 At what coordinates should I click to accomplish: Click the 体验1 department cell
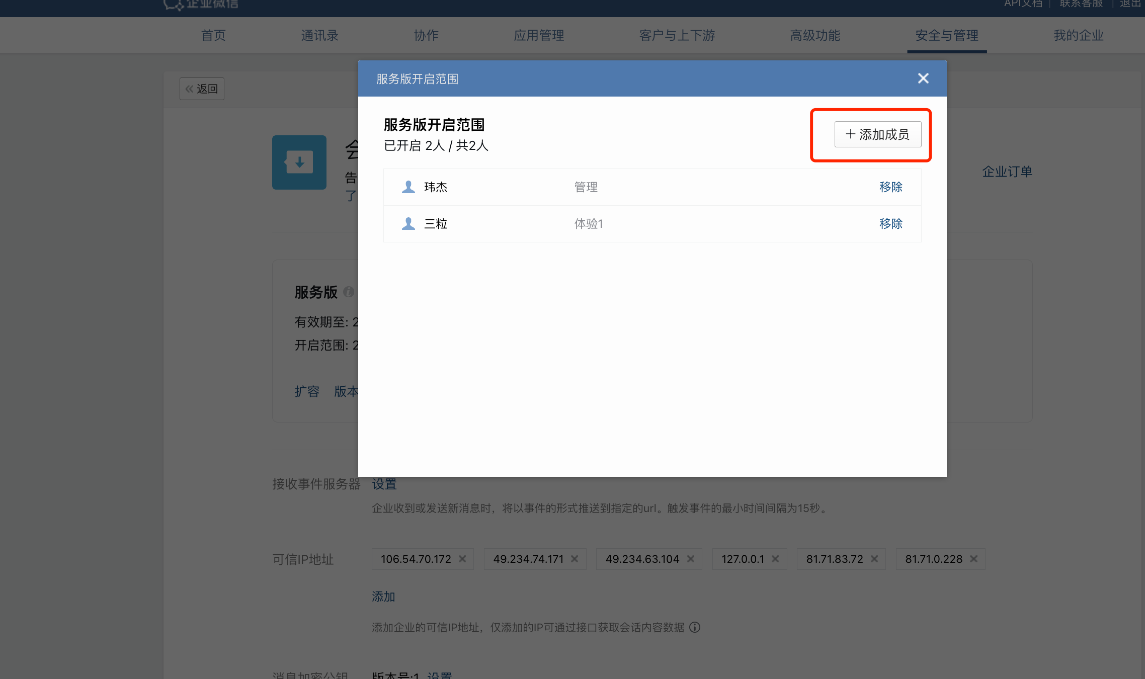coord(589,224)
